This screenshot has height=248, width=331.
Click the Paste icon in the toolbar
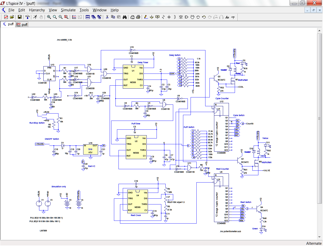[x=119, y=17]
